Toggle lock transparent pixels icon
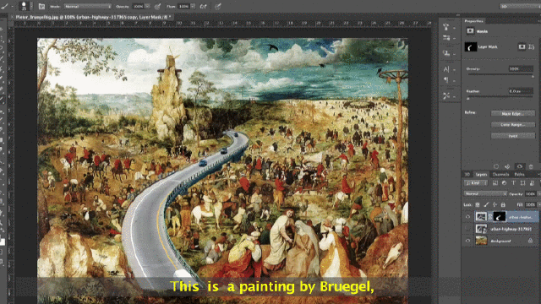541x304 pixels. tap(478, 204)
